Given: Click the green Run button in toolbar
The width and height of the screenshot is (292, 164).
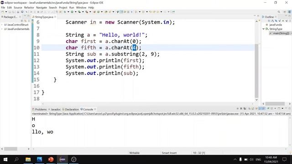Looking at the screenshot, I should click(72, 12).
